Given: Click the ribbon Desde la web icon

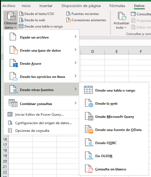Looking at the screenshot, I should pos(21,20).
